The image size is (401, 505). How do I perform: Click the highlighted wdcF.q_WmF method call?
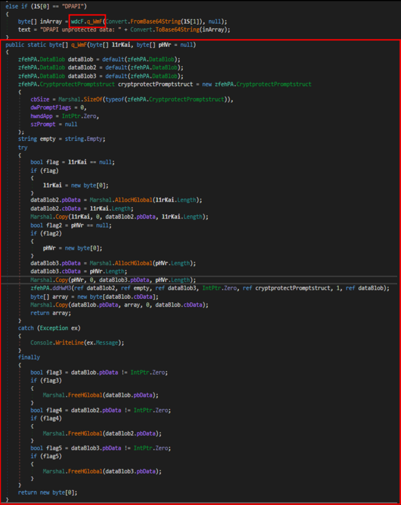click(88, 22)
